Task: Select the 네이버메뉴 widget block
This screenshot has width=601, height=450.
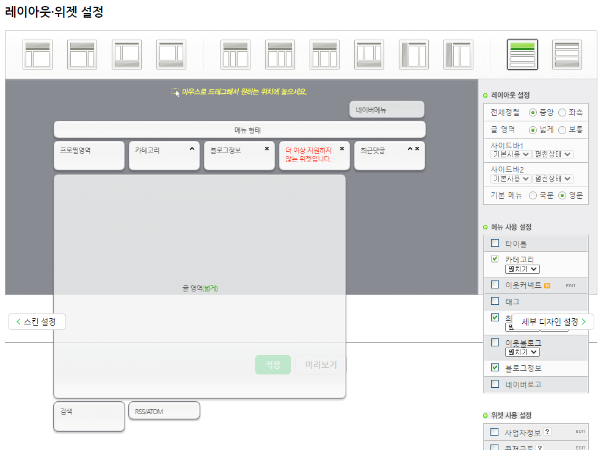Action: coord(387,110)
